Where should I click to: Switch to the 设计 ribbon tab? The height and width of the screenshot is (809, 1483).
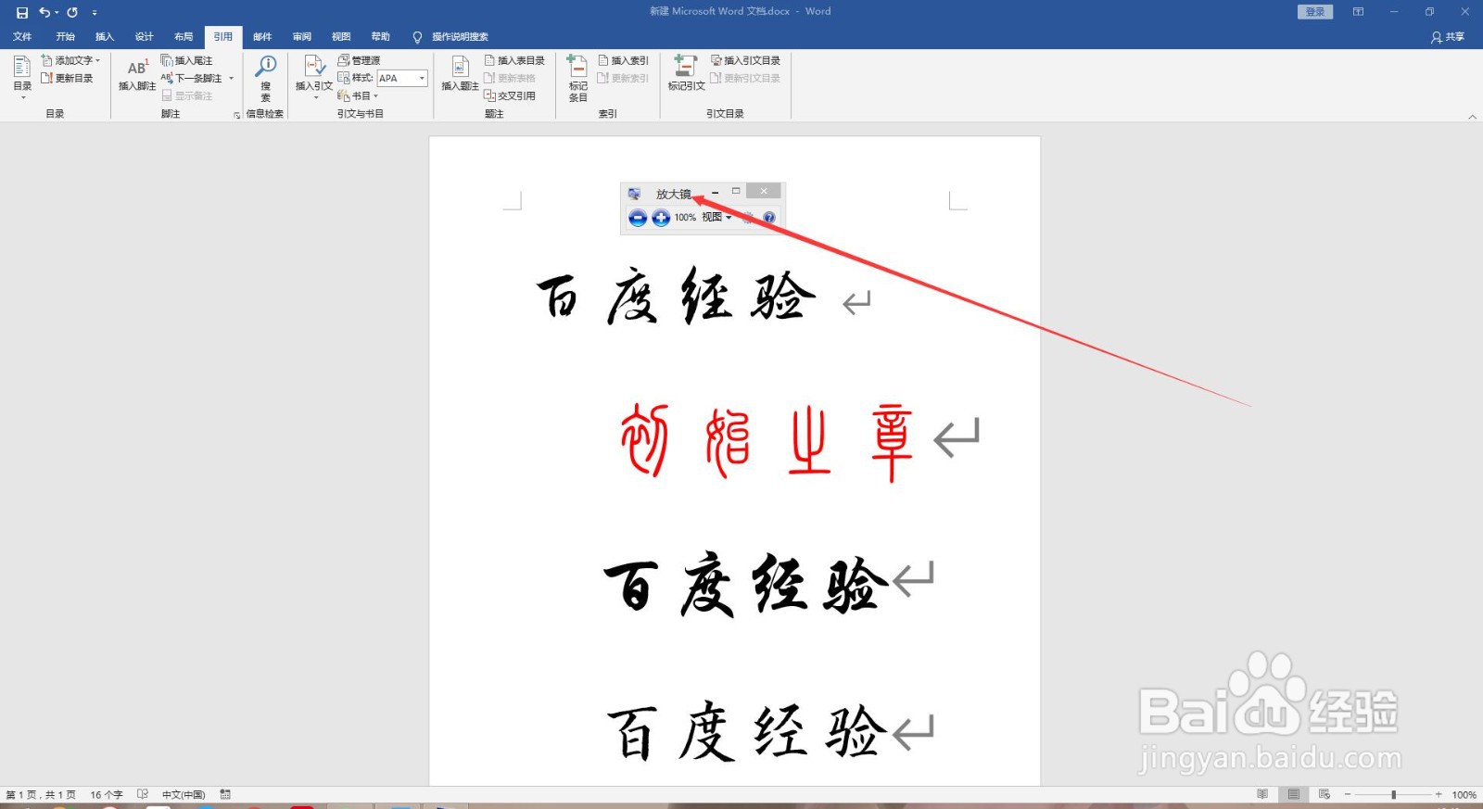point(144,37)
